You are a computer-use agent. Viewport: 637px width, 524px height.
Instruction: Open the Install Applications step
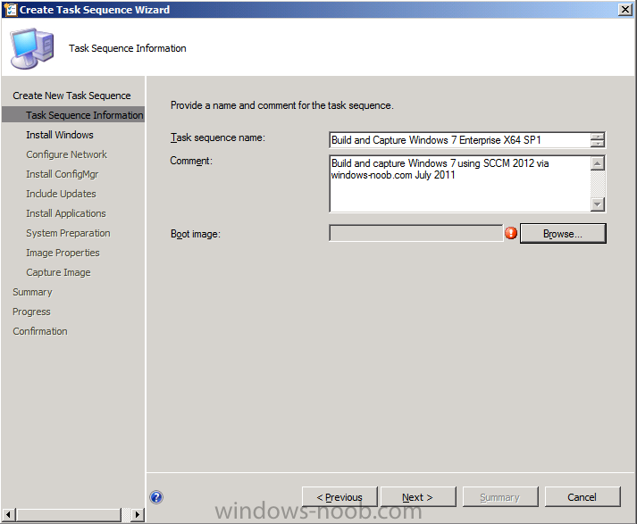tap(66, 213)
